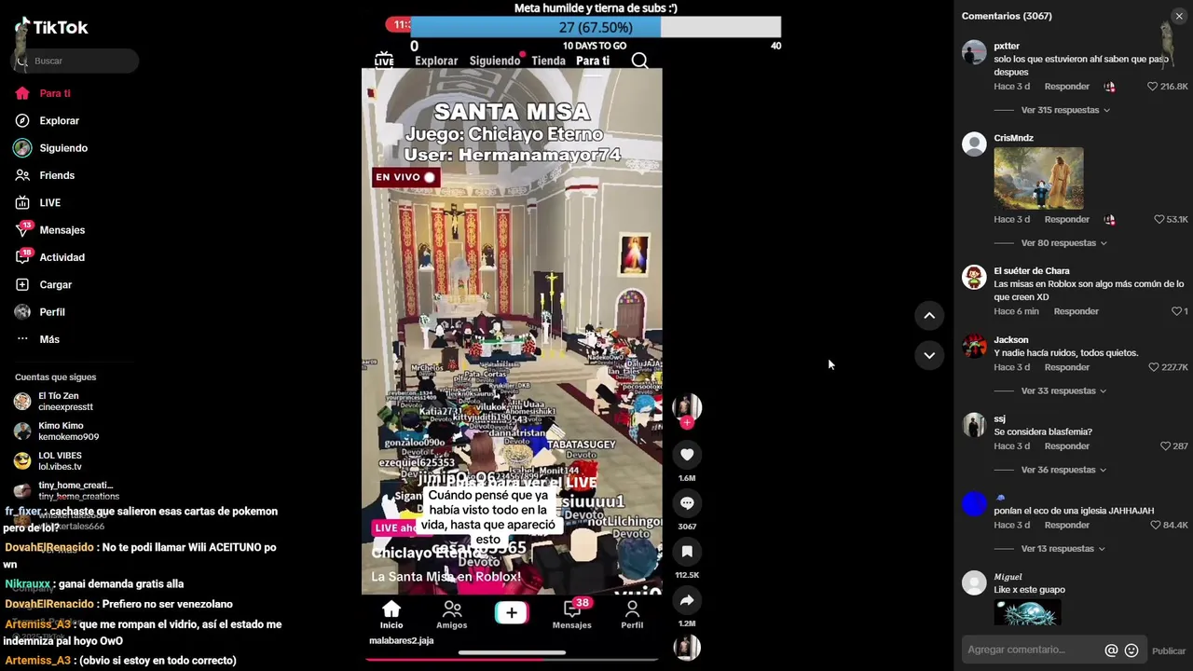This screenshot has width=1193, height=671.
Task: Share the video with arrow icon
Action: pyautogui.click(x=687, y=600)
